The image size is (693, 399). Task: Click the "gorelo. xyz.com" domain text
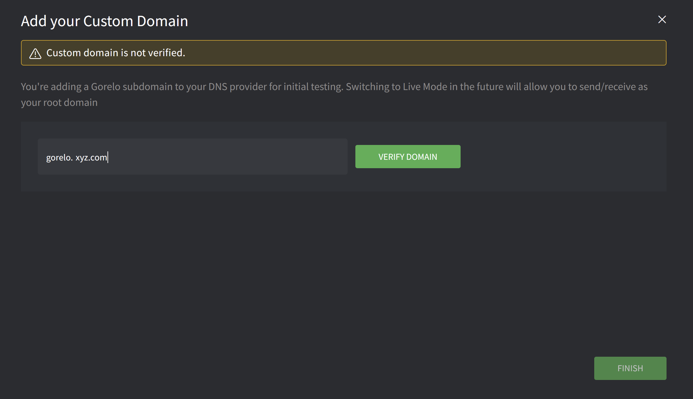click(76, 158)
